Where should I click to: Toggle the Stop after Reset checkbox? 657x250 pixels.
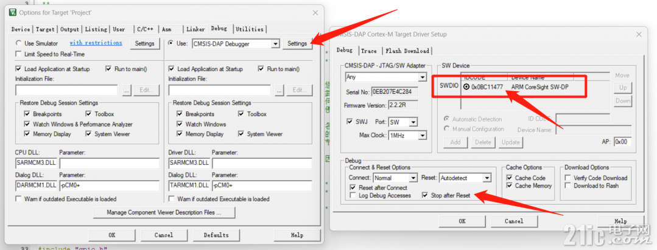pos(425,195)
